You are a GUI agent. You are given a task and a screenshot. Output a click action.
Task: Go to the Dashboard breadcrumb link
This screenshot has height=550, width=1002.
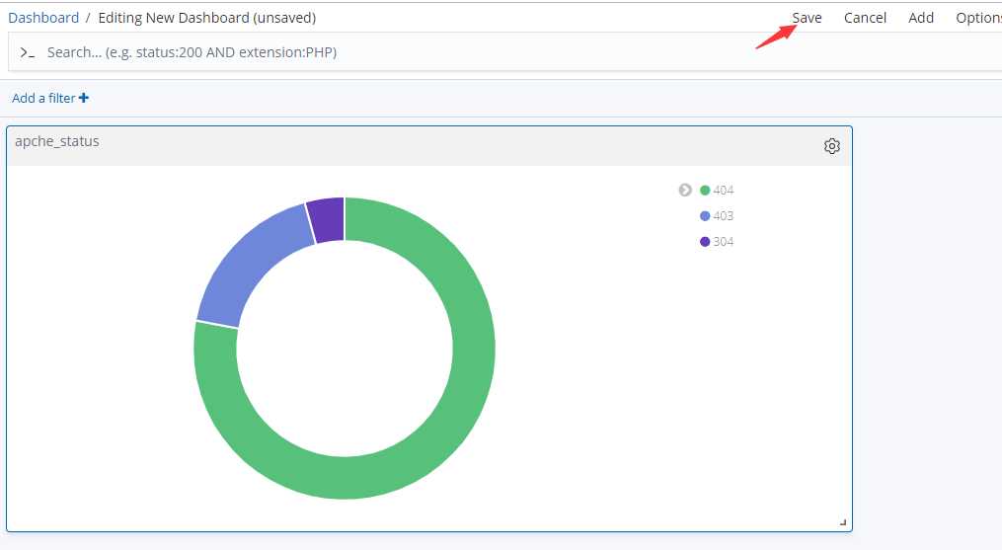[43, 18]
